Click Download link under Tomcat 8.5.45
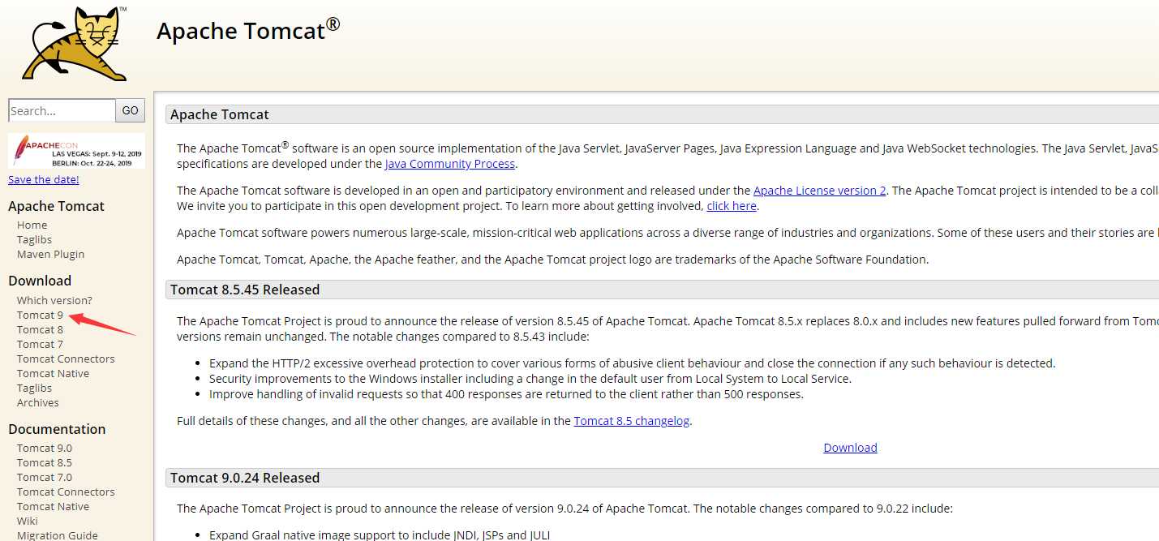The height and width of the screenshot is (541, 1159). pos(850,448)
